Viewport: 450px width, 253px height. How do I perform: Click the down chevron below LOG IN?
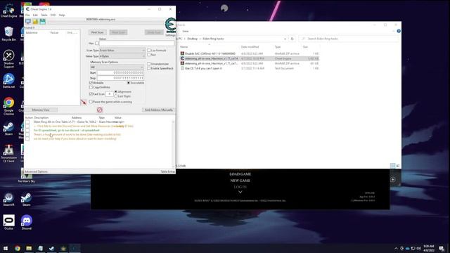pyautogui.click(x=240, y=192)
